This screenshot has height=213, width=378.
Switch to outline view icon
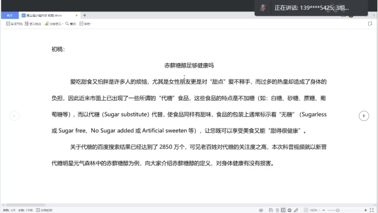(x=277, y=210)
